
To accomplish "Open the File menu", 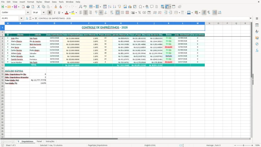I will coord(3,2).
